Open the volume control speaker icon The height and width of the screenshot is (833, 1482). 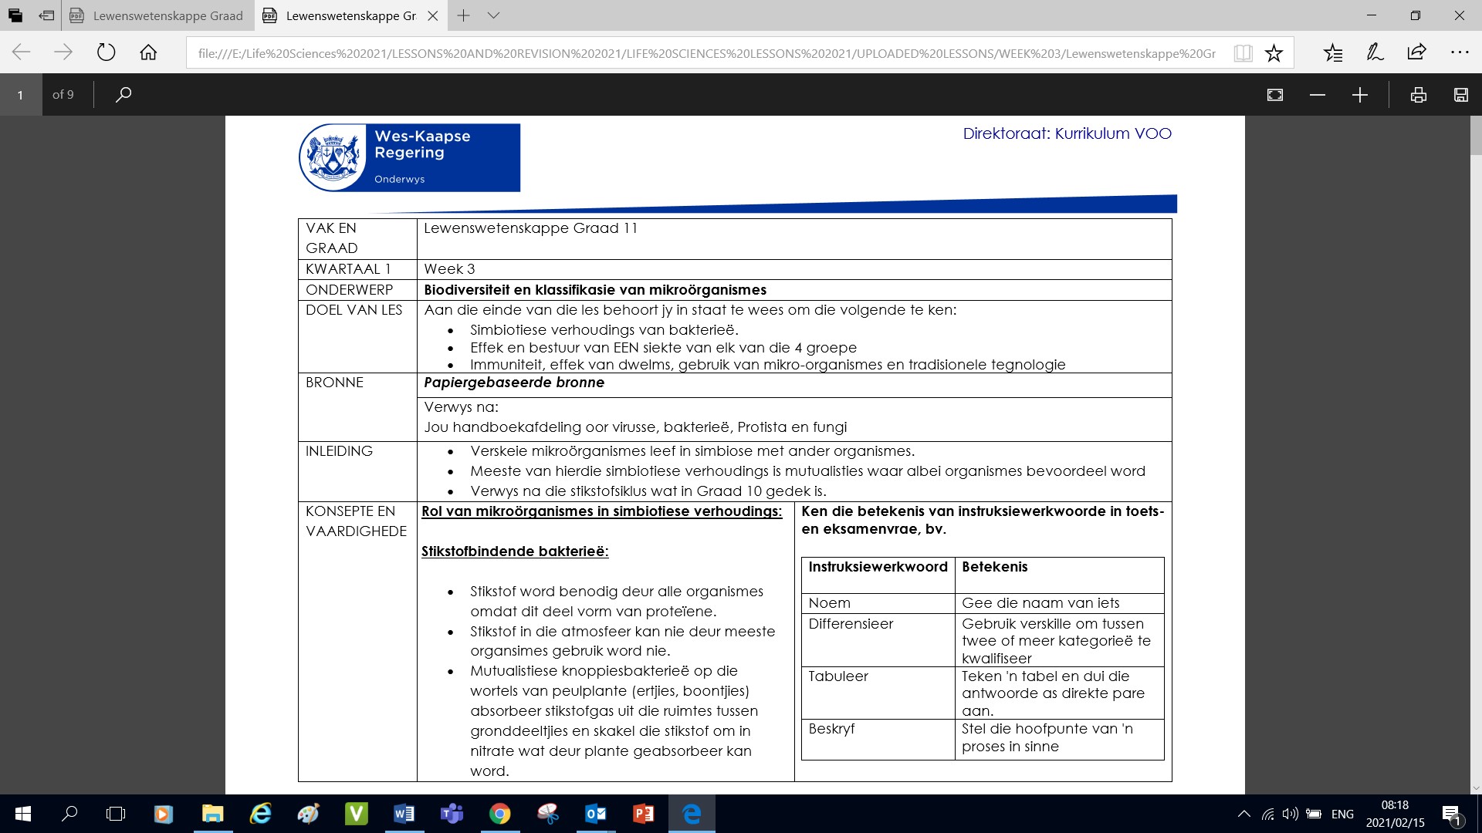[x=1290, y=814]
